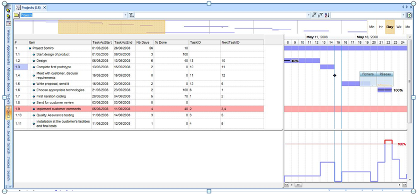Select the Send for customer review row

pos(138,102)
